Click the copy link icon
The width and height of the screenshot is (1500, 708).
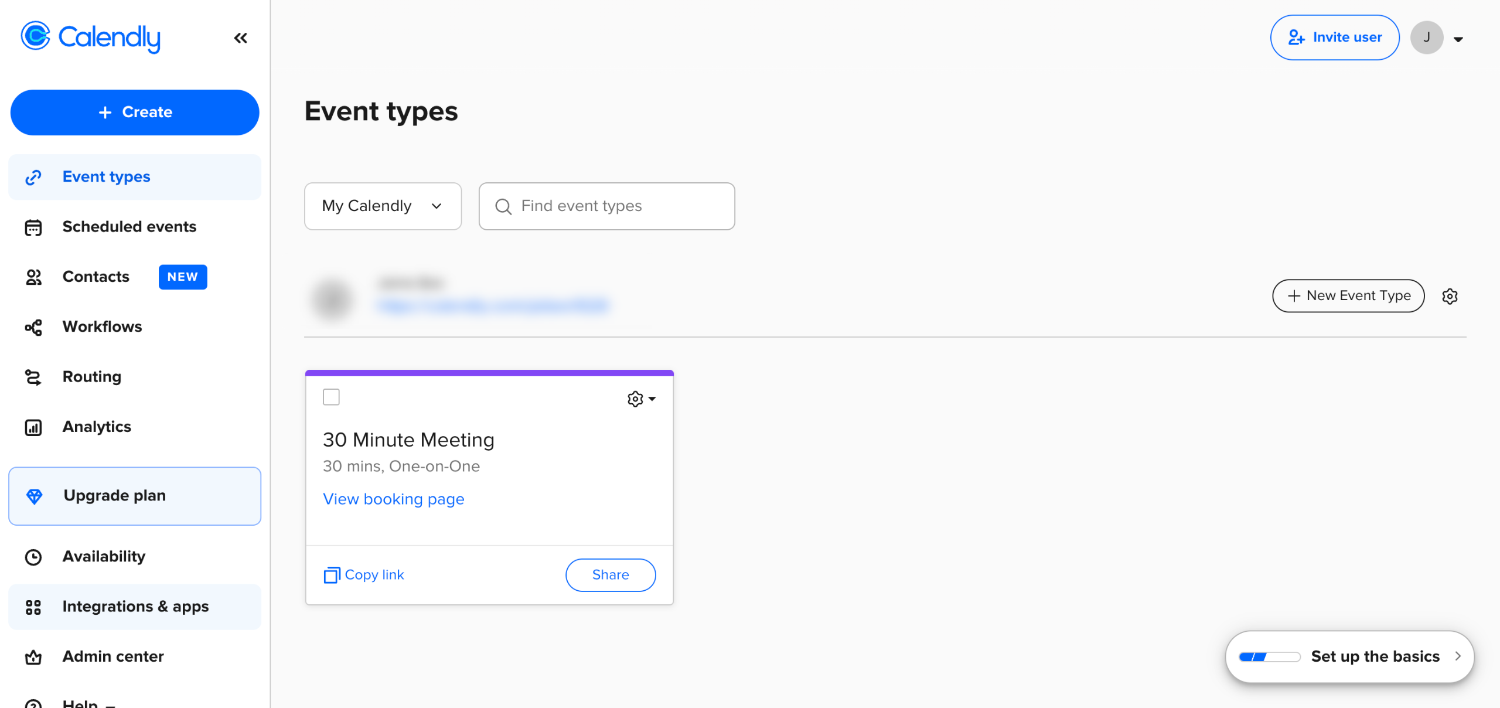332,575
